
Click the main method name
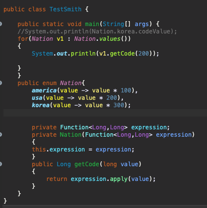[92, 24]
